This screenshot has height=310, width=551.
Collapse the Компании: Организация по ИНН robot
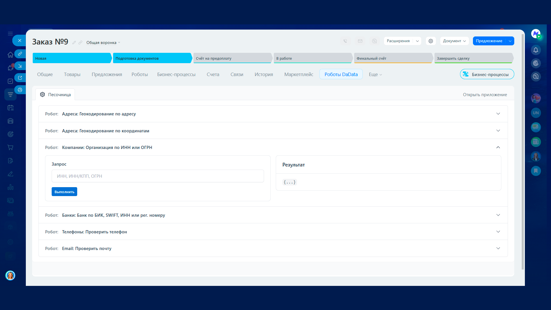point(498,147)
